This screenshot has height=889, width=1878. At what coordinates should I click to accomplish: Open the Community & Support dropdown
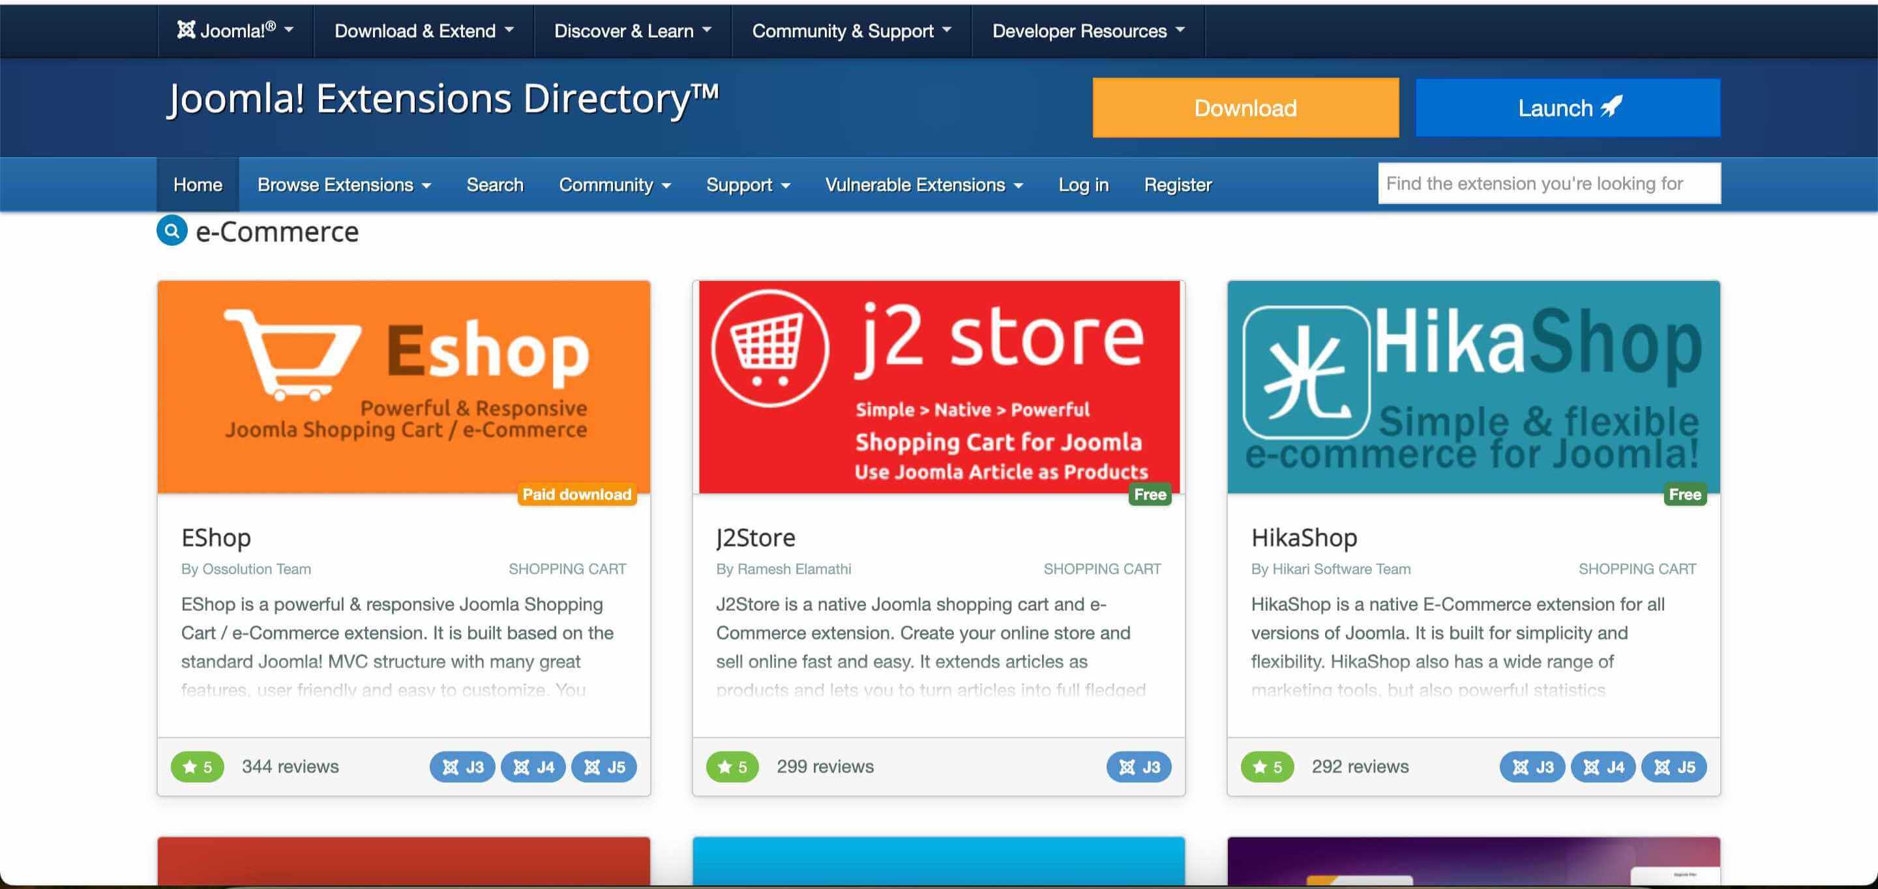[852, 31]
